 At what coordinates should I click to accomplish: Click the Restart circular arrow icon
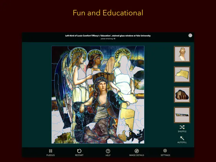79,151
